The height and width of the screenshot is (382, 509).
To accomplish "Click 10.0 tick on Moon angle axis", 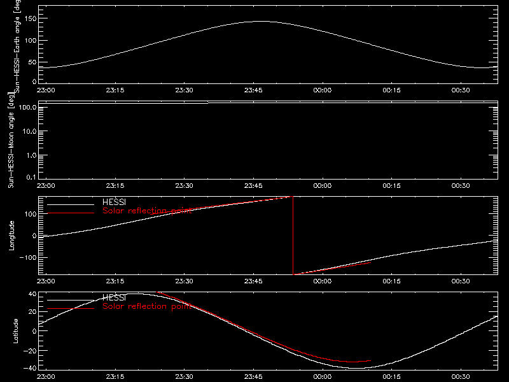I will 29,131.
